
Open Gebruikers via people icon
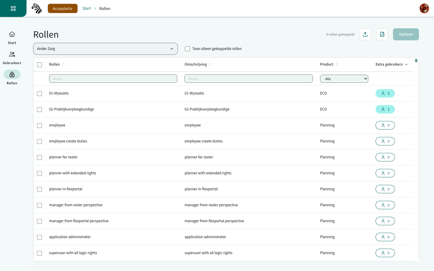[12, 55]
